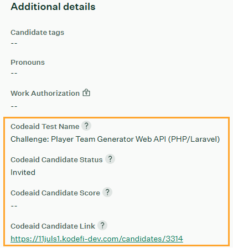Click the Codeaid Candidate Link label
This screenshot has height=248, width=233.
click(x=53, y=226)
